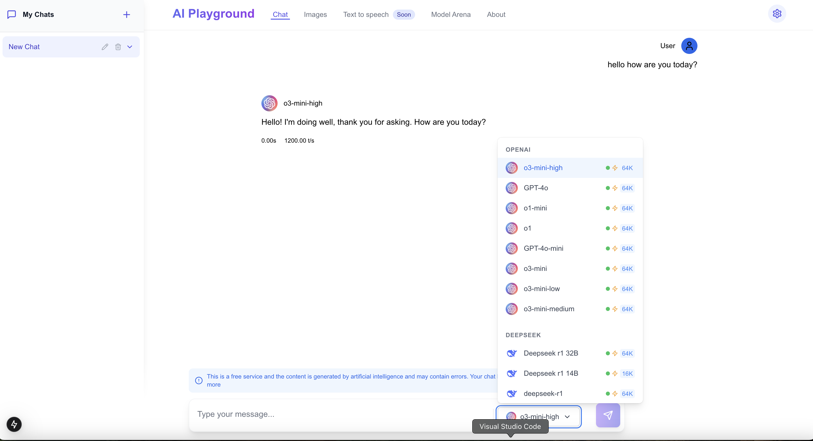Send message with the paper plane button

608,415
